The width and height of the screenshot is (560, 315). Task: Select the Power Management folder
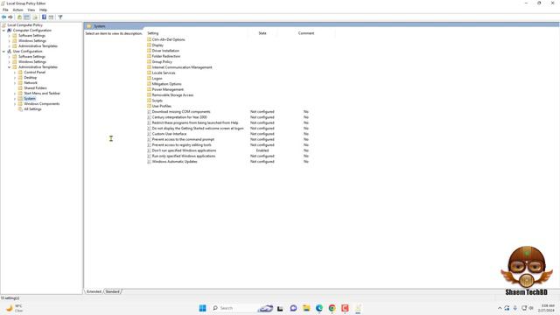pyautogui.click(x=167, y=89)
